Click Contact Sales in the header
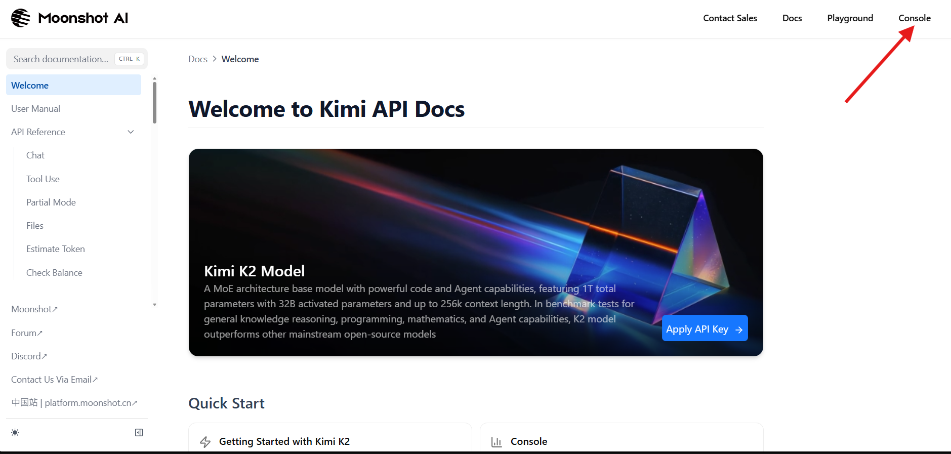Screen dimensions: 951x454 click(x=730, y=18)
